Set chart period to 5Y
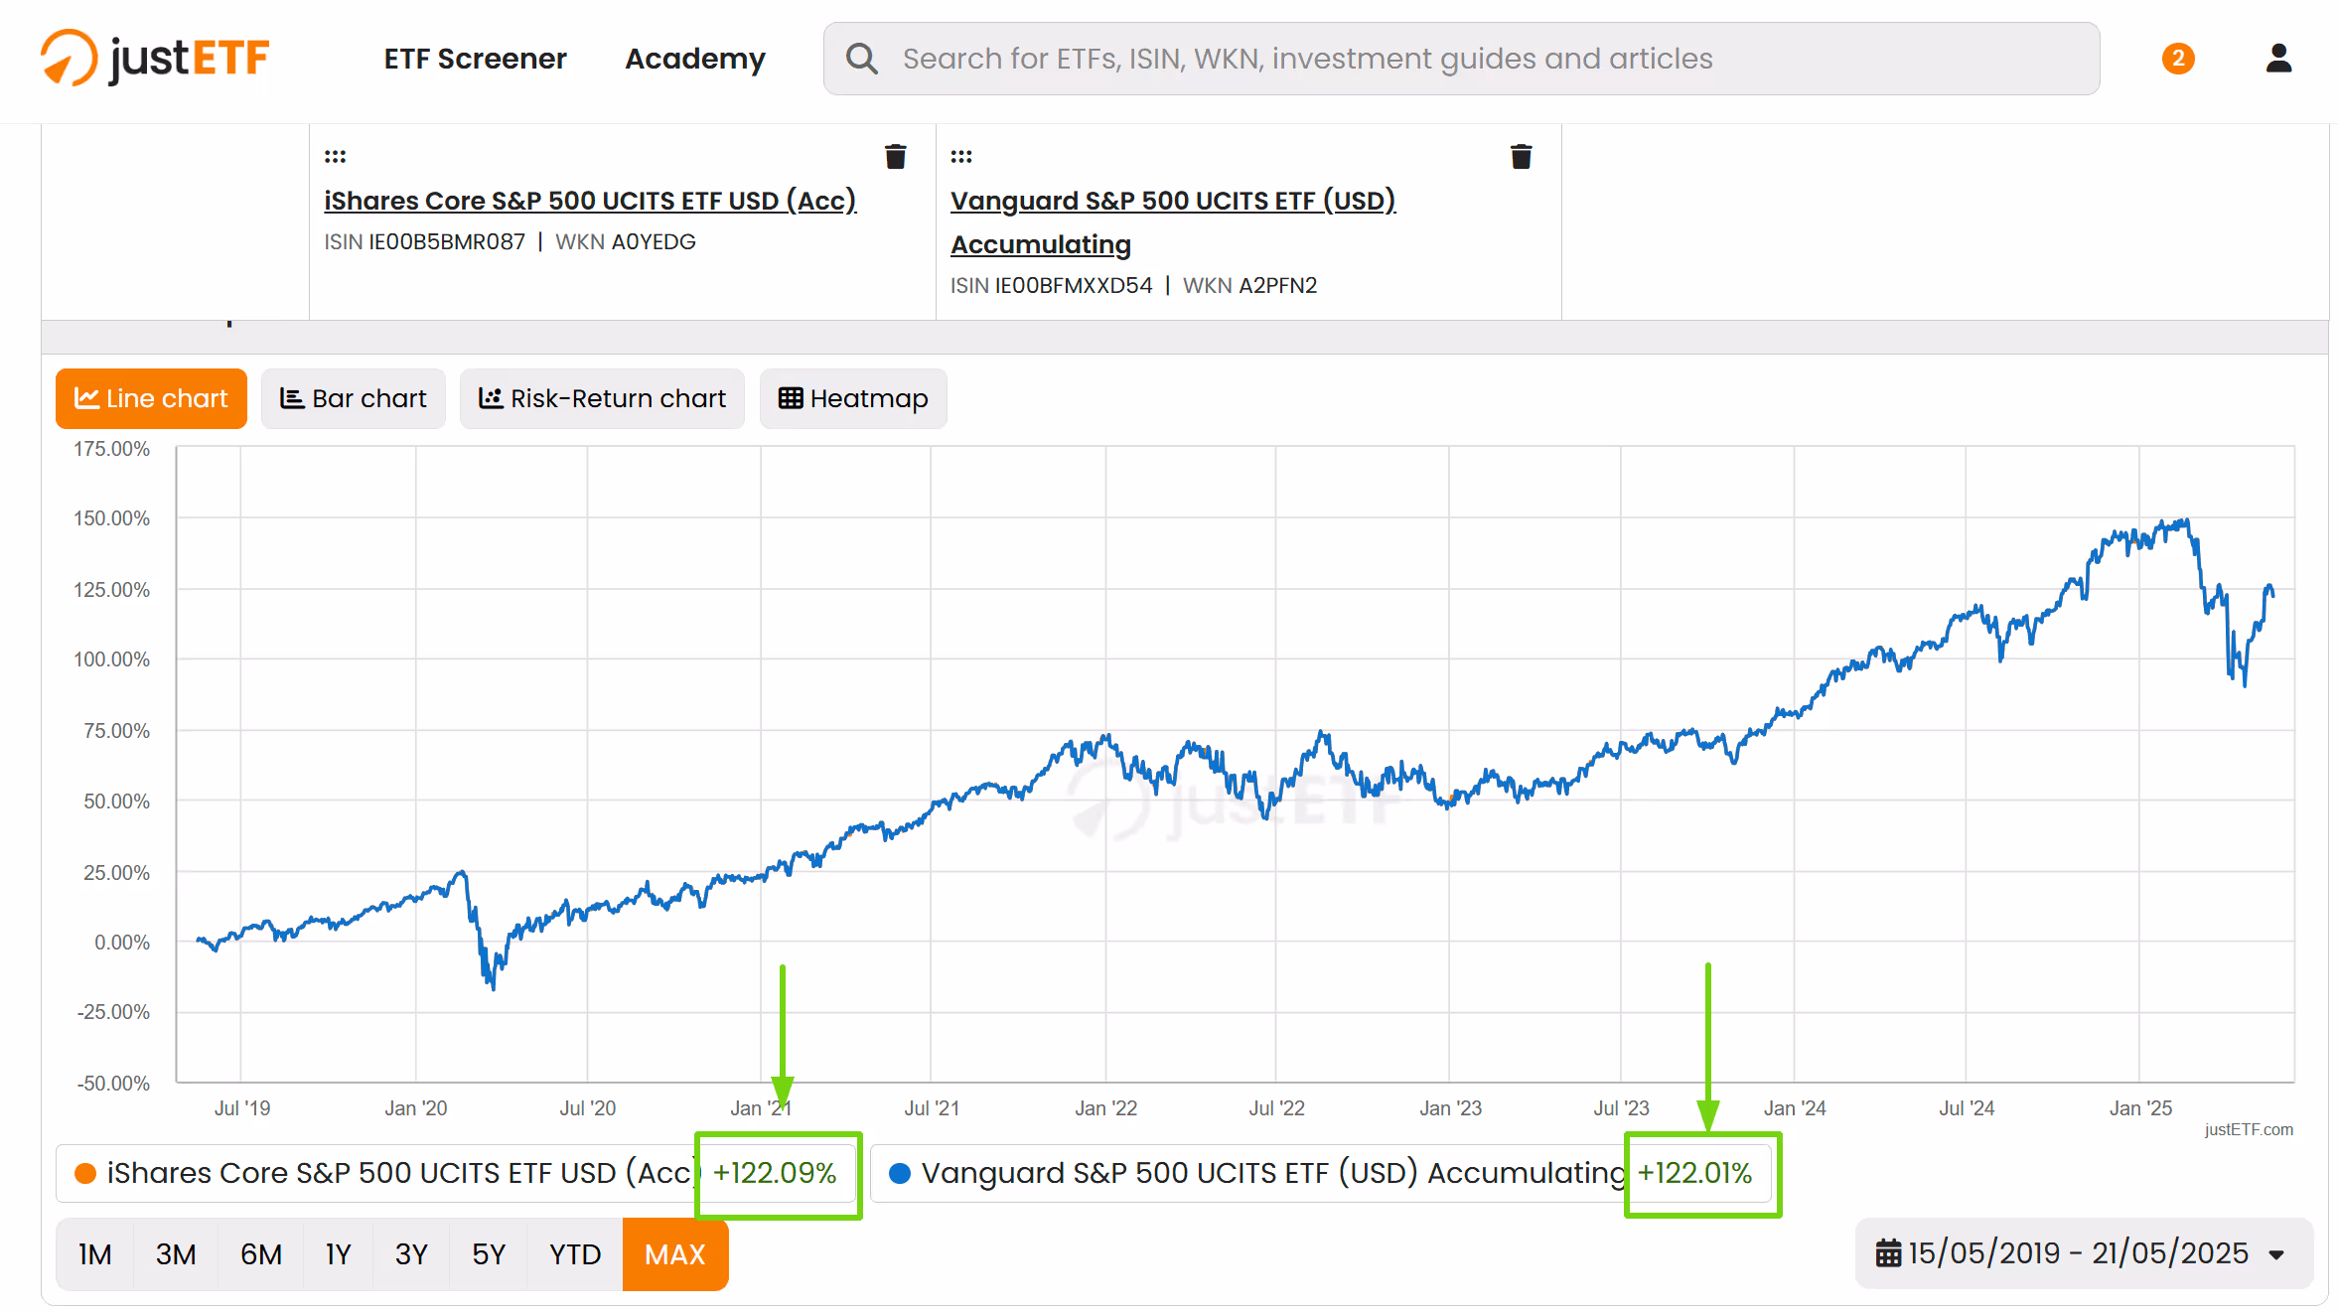This screenshot has height=1313, width=2338. (x=489, y=1254)
